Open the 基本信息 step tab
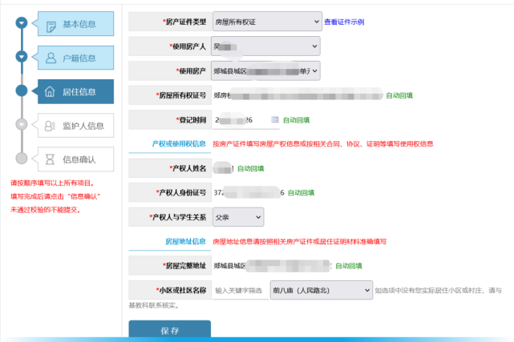The image size is (514, 342). coord(75,23)
